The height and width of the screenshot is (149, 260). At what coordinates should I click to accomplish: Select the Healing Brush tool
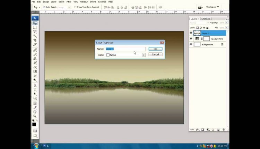click(35, 50)
